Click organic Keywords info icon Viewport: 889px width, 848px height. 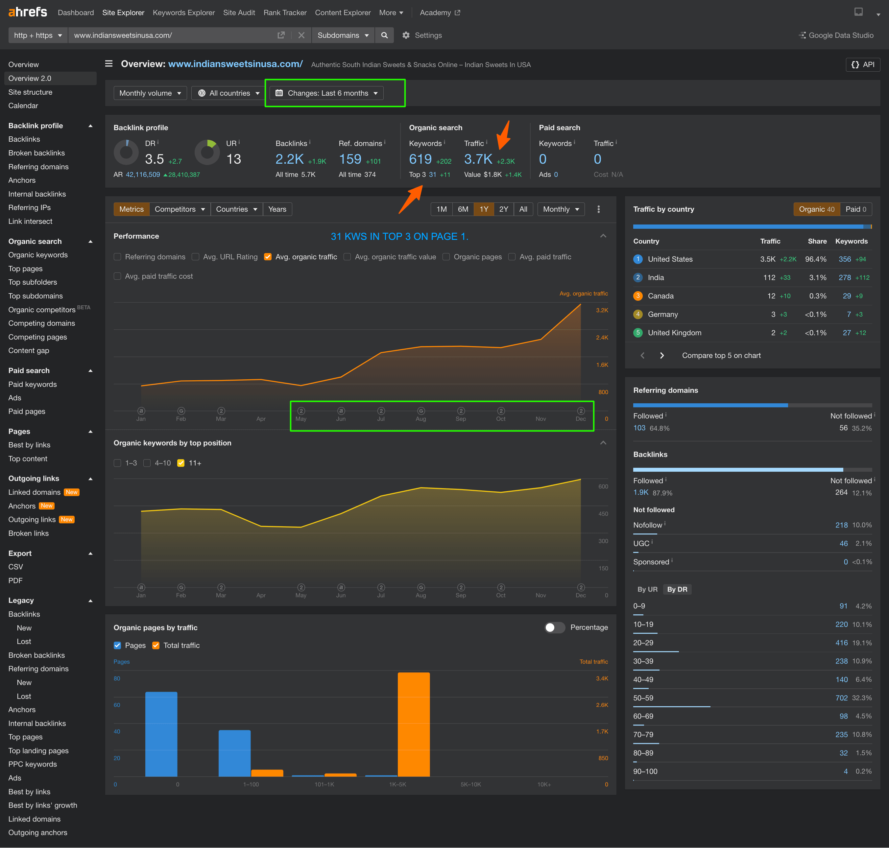[x=445, y=142]
